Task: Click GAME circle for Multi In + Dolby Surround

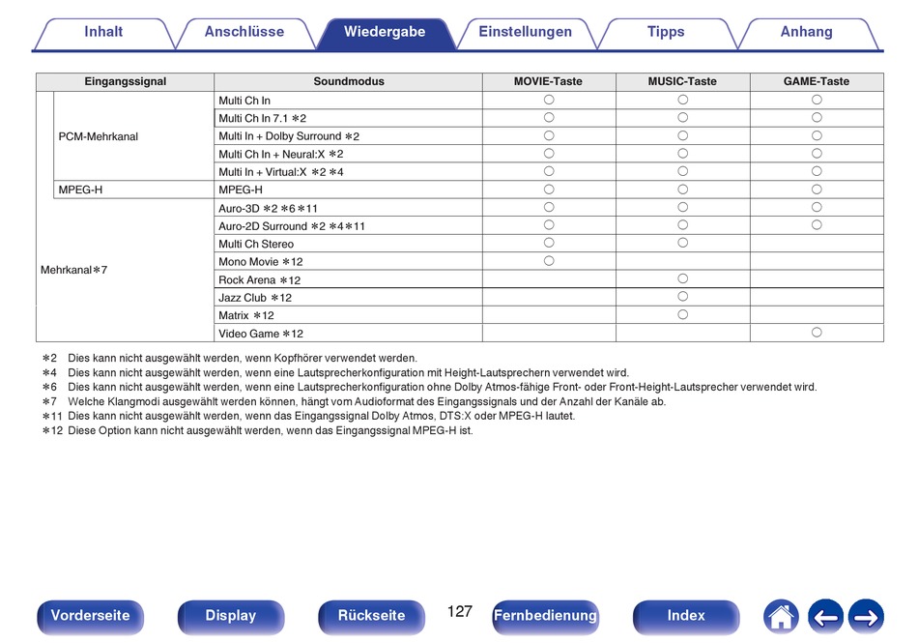Action: (x=817, y=135)
